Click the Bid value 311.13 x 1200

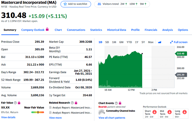pyautogui.click(x=35, y=57)
